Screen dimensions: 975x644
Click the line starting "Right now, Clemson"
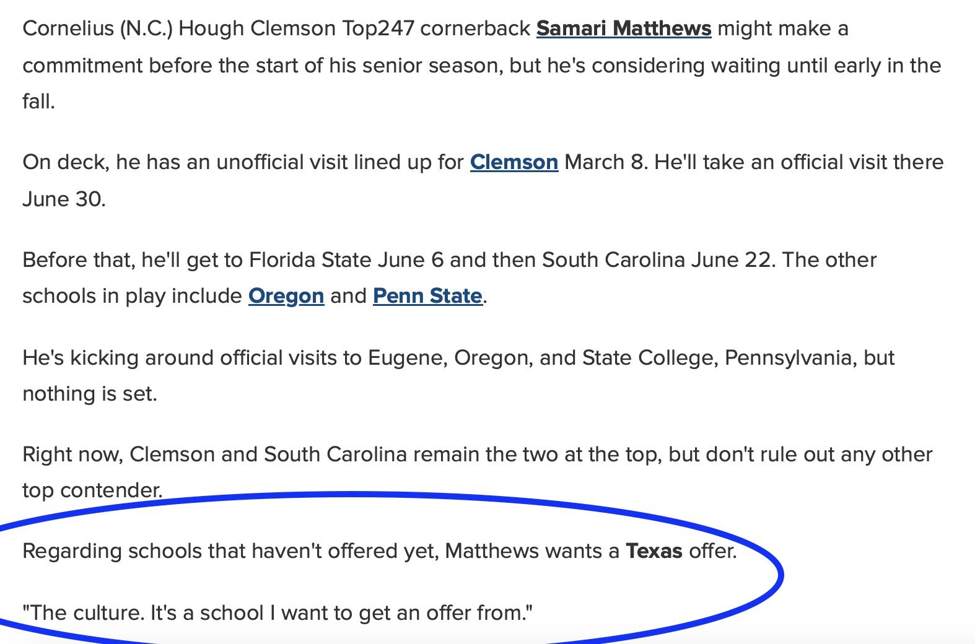coord(478,455)
